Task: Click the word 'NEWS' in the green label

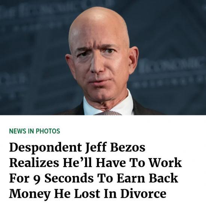Action: point(18,131)
